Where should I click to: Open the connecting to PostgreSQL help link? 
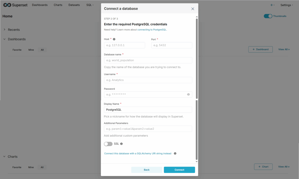[x=152, y=30]
